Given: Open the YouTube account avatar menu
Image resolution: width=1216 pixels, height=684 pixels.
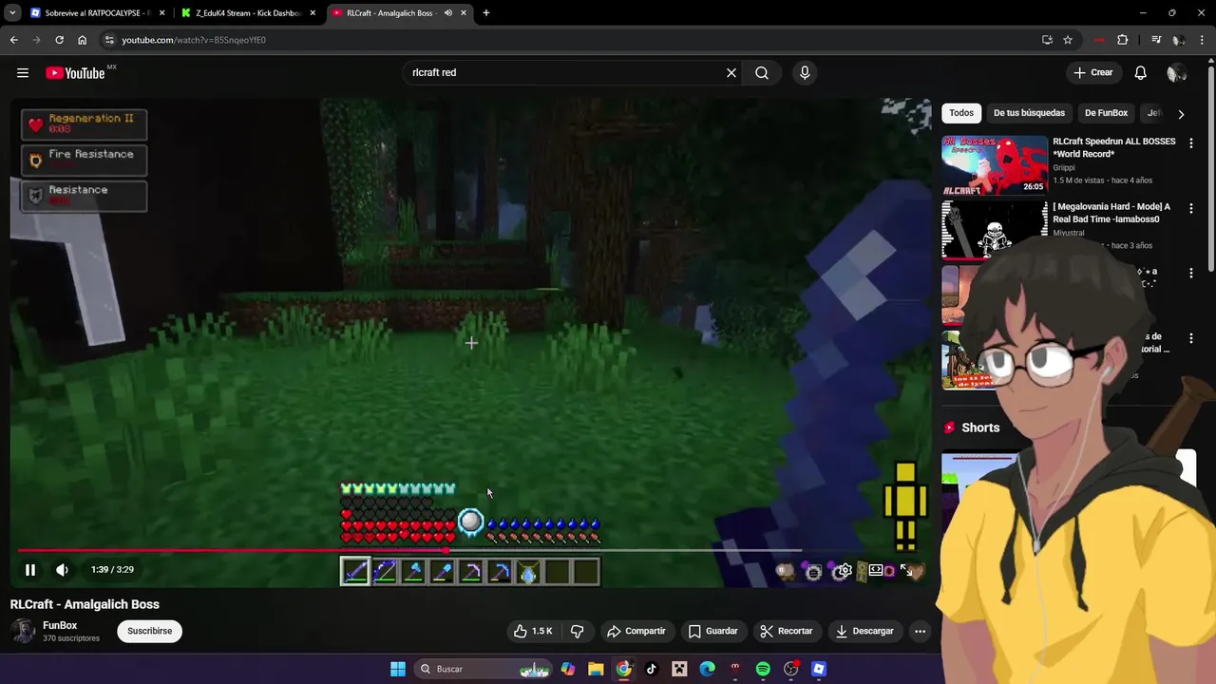Looking at the screenshot, I should pyautogui.click(x=1176, y=73).
